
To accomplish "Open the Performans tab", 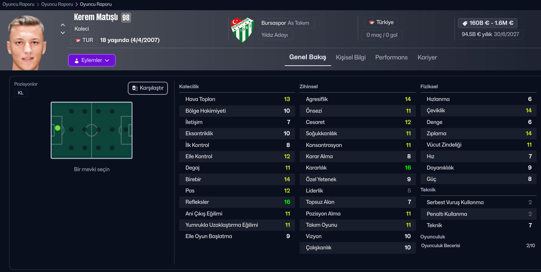I will point(391,57).
